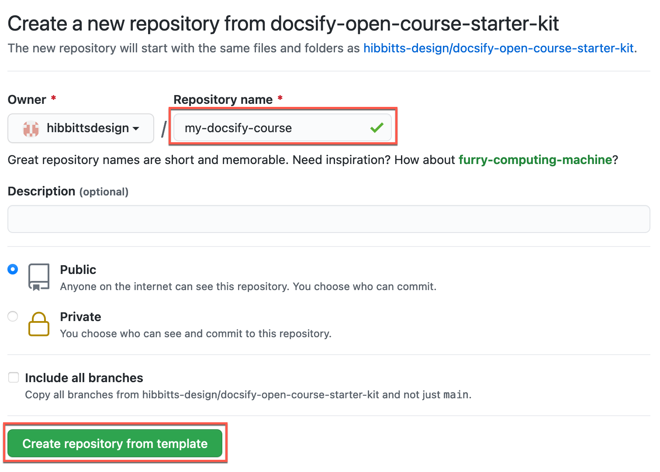Click the green checkmark in name field
660x472 pixels.
click(x=377, y=128)
